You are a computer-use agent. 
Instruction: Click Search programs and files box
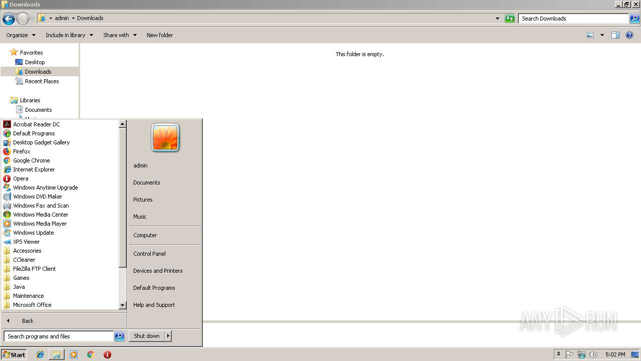(x=59, y=336)
